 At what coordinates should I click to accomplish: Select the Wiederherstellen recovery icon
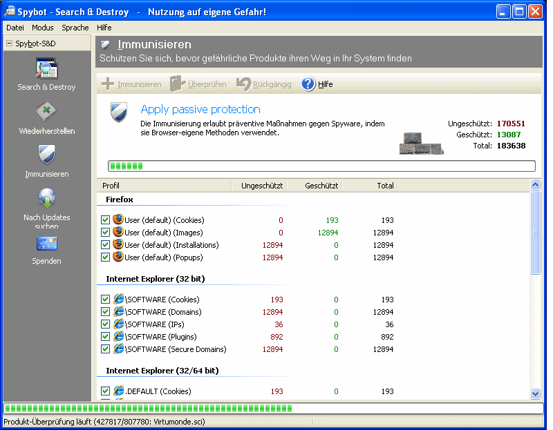click(46, 112)
